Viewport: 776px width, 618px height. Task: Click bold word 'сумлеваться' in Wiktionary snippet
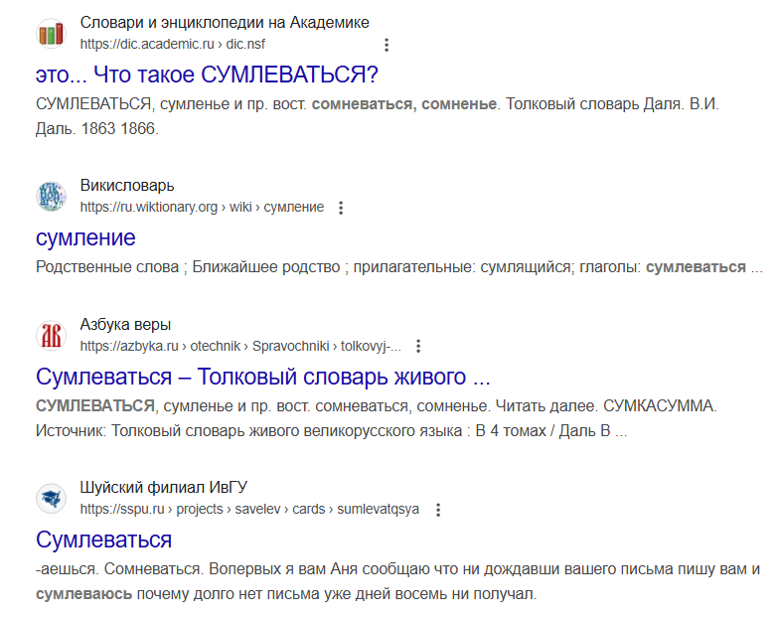[696, 267]
